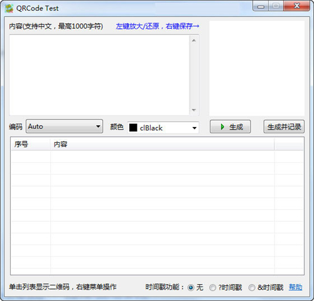This screenshot has width=314, height=301.
Task: Click the scroll down arrow in content textbox
Action: click(x=194, y=110)
